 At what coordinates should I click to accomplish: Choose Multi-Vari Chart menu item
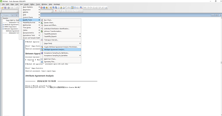pos(61,59)
